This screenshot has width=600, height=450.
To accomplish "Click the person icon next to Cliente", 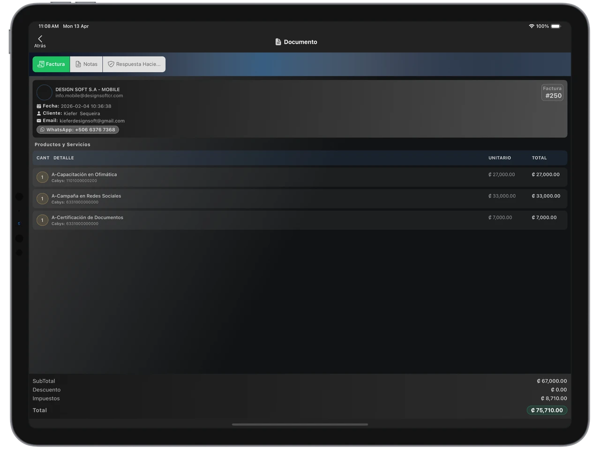I will pos(39,113).
